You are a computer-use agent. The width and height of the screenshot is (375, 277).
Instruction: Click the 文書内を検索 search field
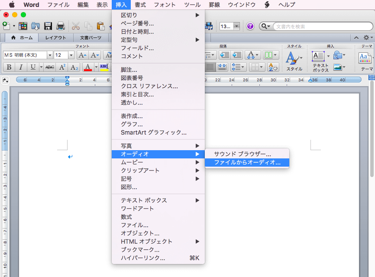(323, 26)
